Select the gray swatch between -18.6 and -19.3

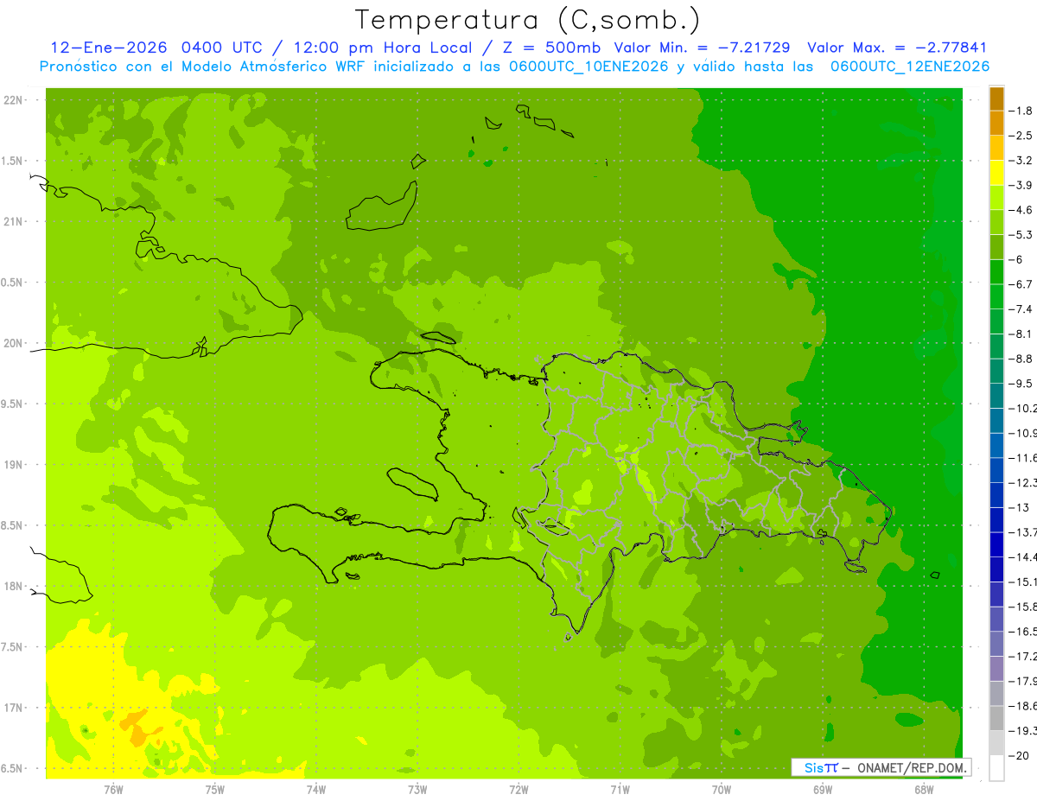point(996,718)
